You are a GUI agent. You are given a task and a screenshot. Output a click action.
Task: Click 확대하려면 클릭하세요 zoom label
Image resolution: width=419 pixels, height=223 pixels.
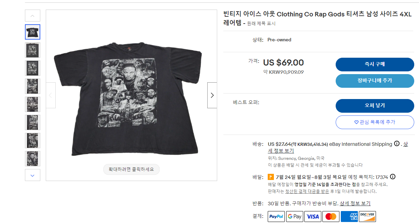tap(131, 169)
